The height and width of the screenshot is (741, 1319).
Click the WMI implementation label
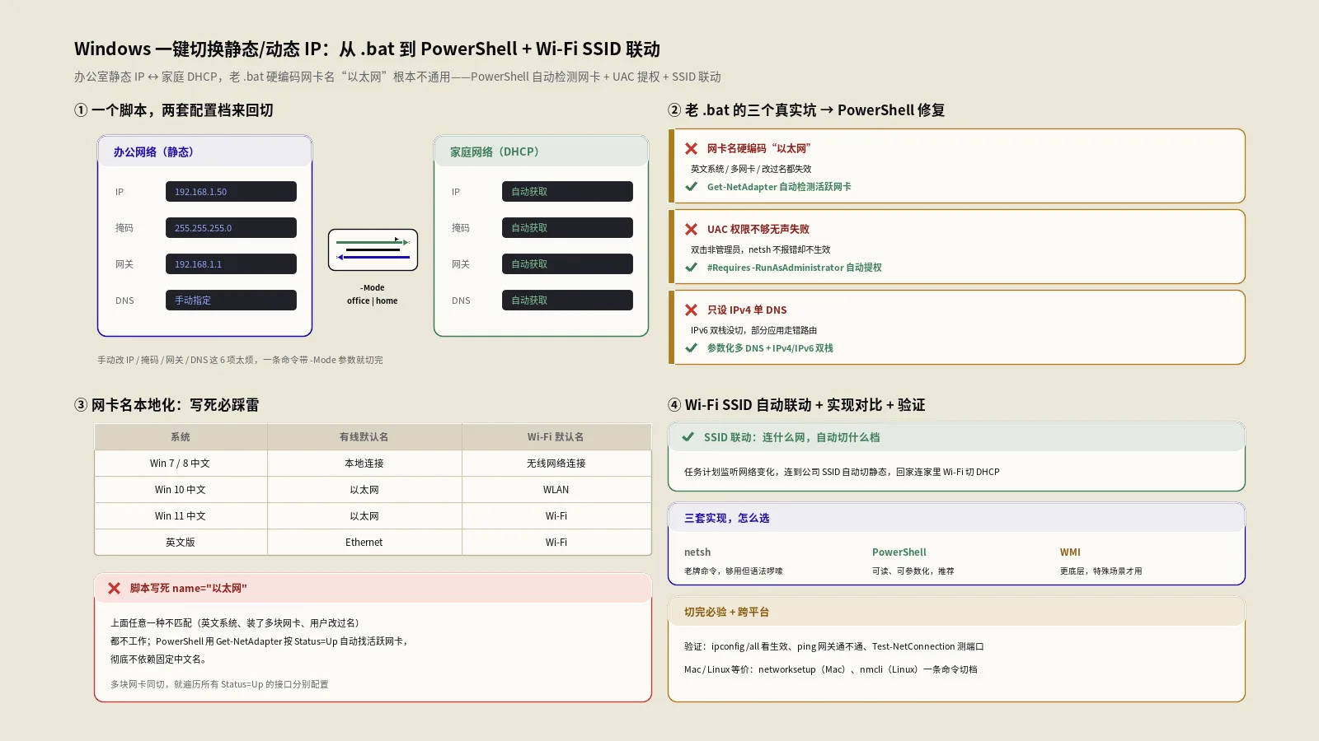click(x=1070, y=552)
